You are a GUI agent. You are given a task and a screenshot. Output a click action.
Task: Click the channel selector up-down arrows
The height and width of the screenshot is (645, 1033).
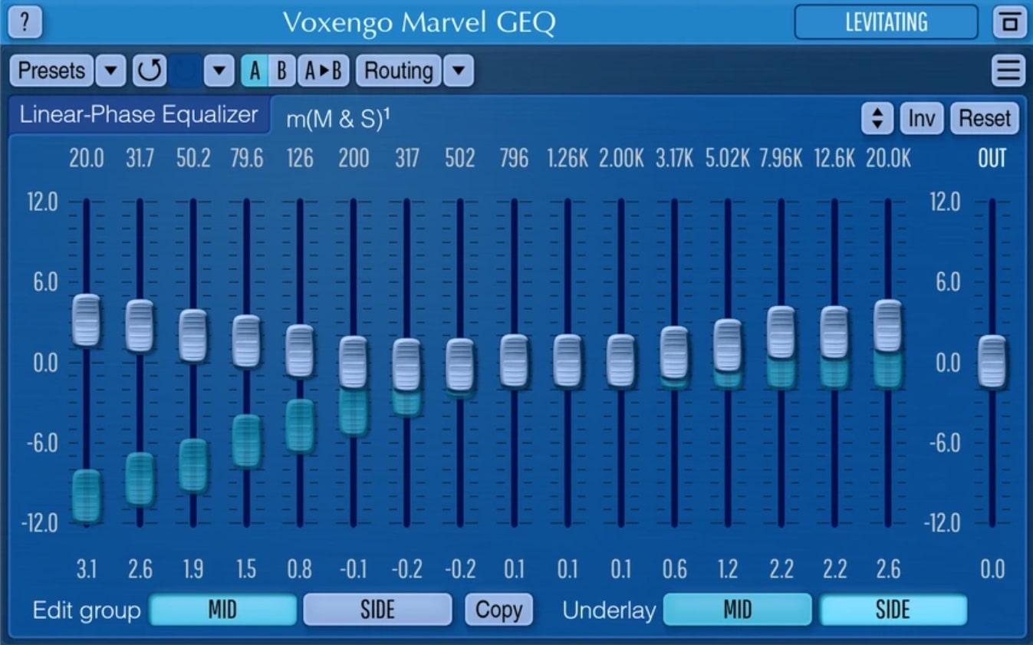coord(876,118)
